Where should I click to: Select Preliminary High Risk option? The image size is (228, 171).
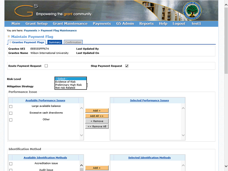point(68,85)
